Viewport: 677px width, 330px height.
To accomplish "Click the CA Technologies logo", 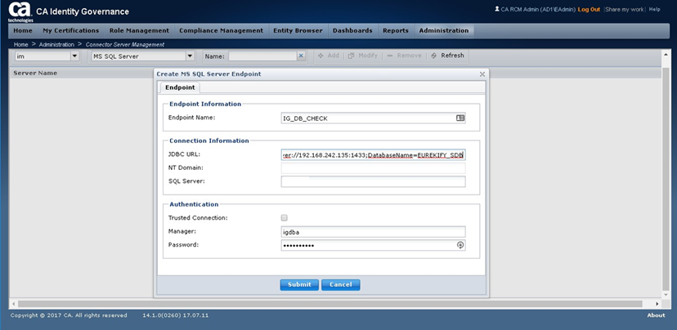I will pos(20,12).
